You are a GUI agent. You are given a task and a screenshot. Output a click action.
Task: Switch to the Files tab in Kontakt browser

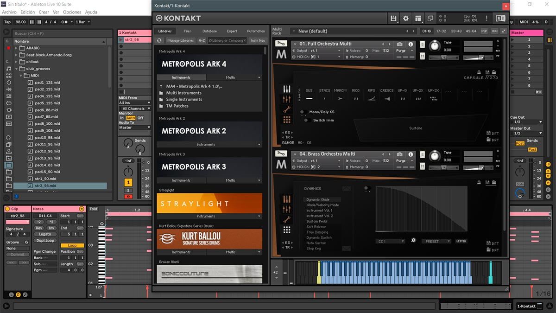187,31
